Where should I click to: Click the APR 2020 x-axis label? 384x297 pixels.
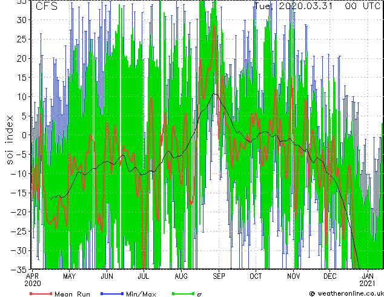pyautogui.click(x=33, y=280)
